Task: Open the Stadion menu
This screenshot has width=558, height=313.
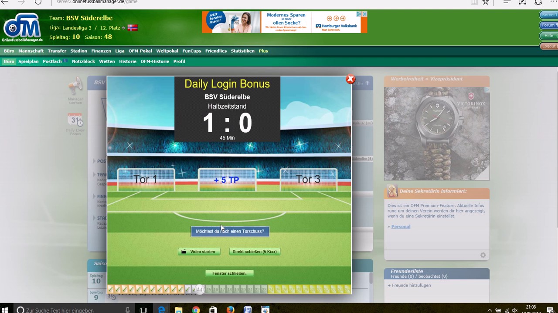Action: click(x=79, y=51)
